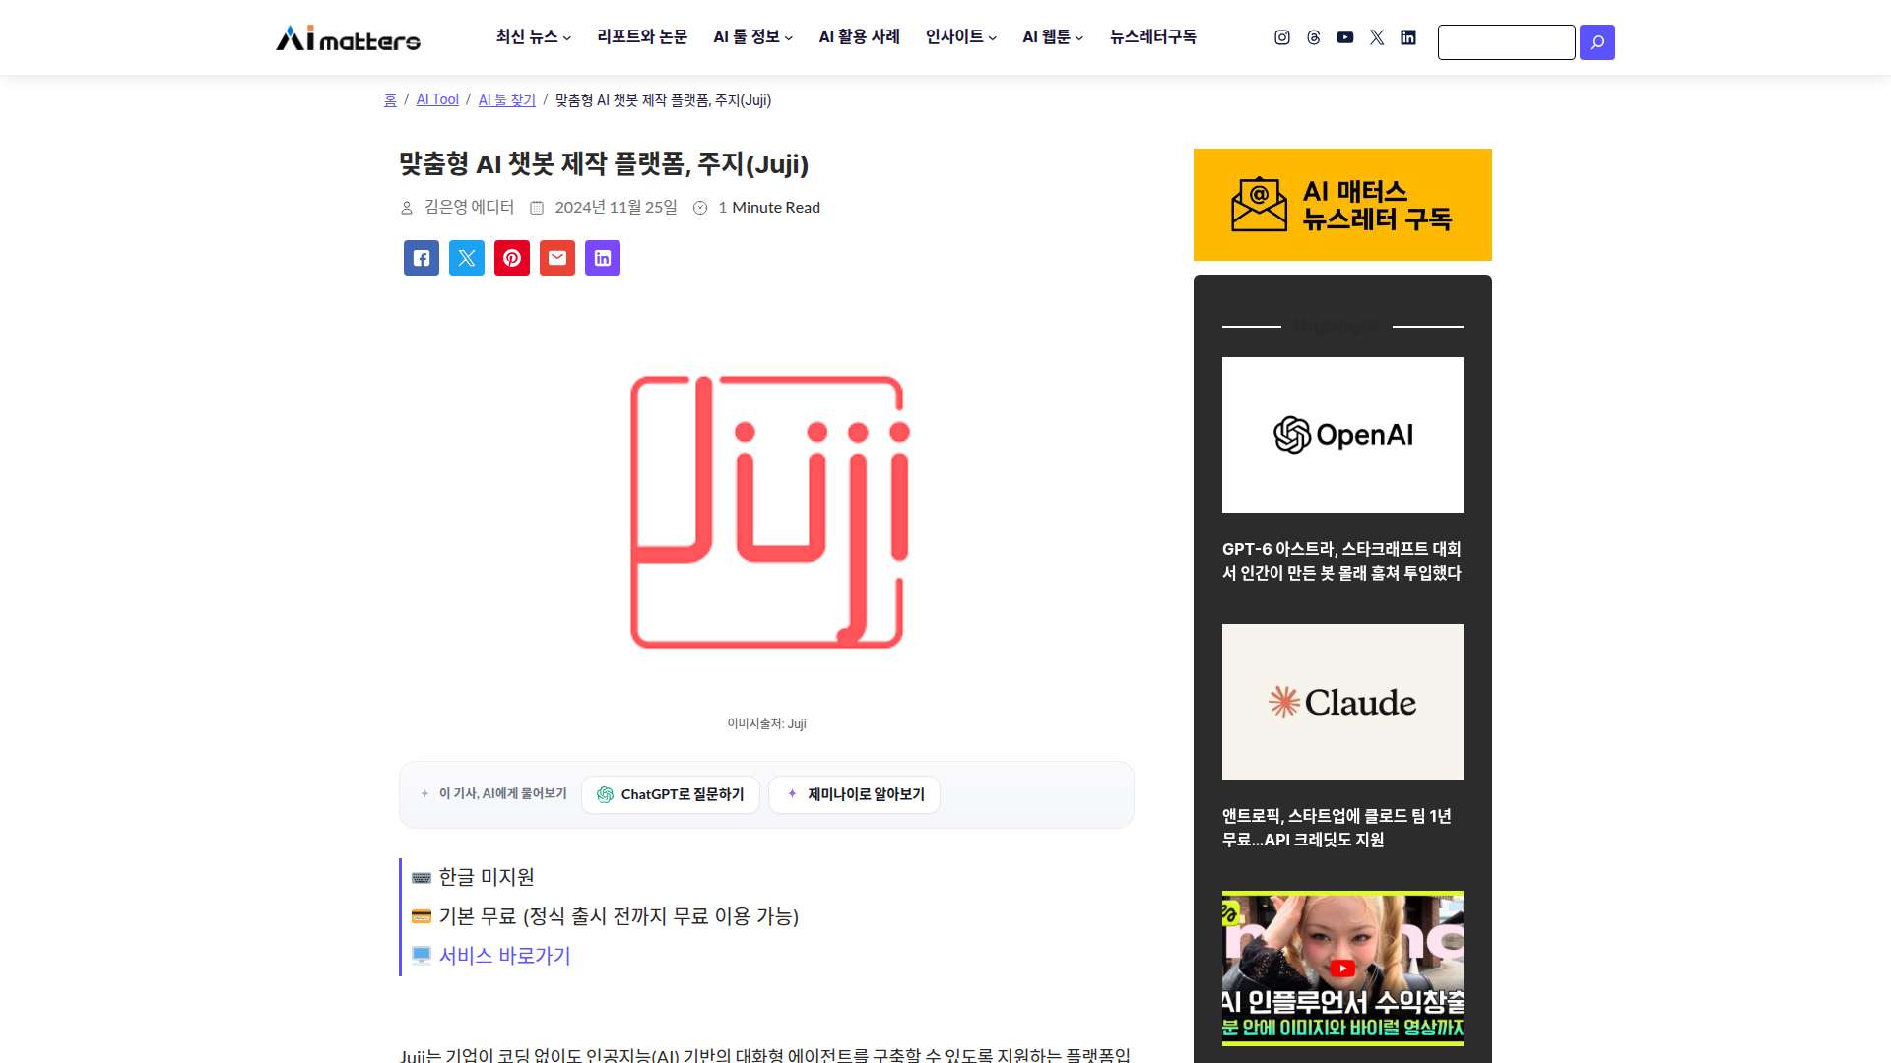
Task: Open the OpenAI article thumbnail
Action: coord(1342,435)
